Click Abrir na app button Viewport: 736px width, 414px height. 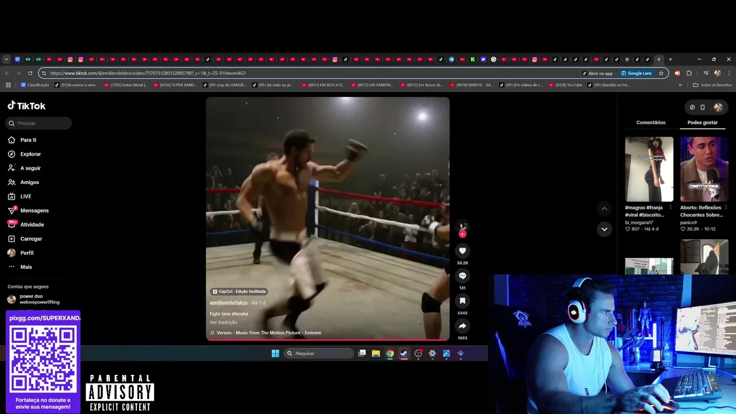[x=597, y=73]
